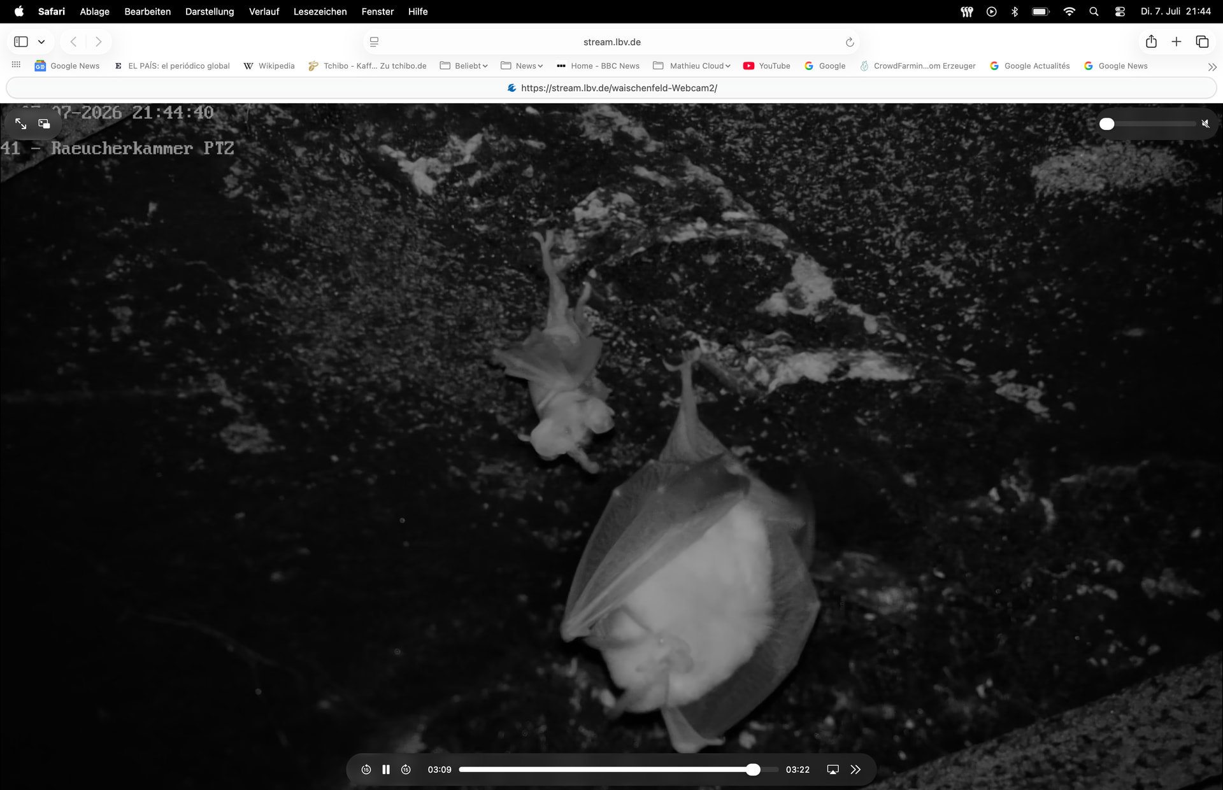
Task: Open sidebar tab group dropdown arrow
Action: (41, 42)
